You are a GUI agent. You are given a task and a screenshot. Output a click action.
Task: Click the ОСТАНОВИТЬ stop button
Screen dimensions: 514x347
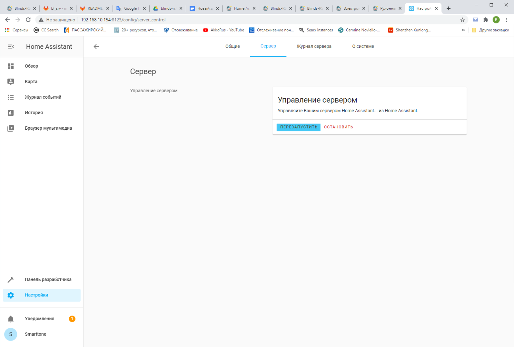[338, 127]
